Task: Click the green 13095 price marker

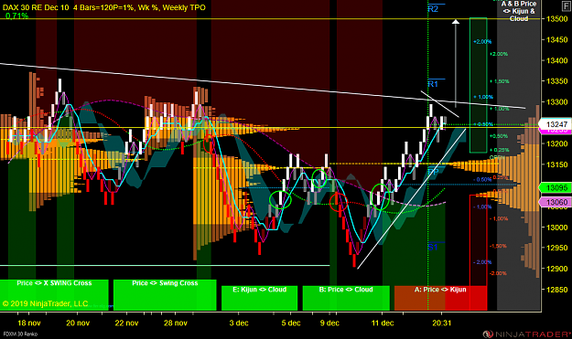Action: point(556,188)
